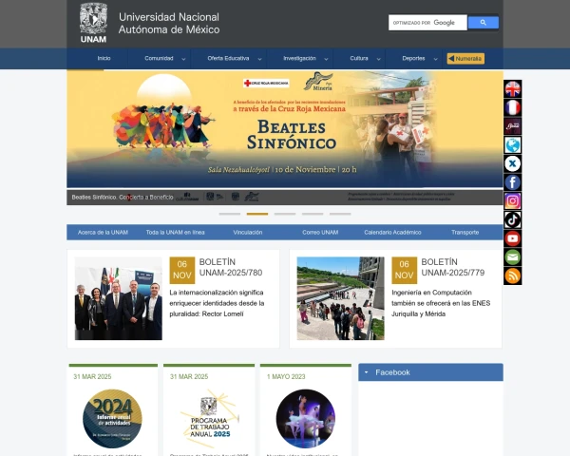Open the Calendario Académico link

click(x=392, y=233)
